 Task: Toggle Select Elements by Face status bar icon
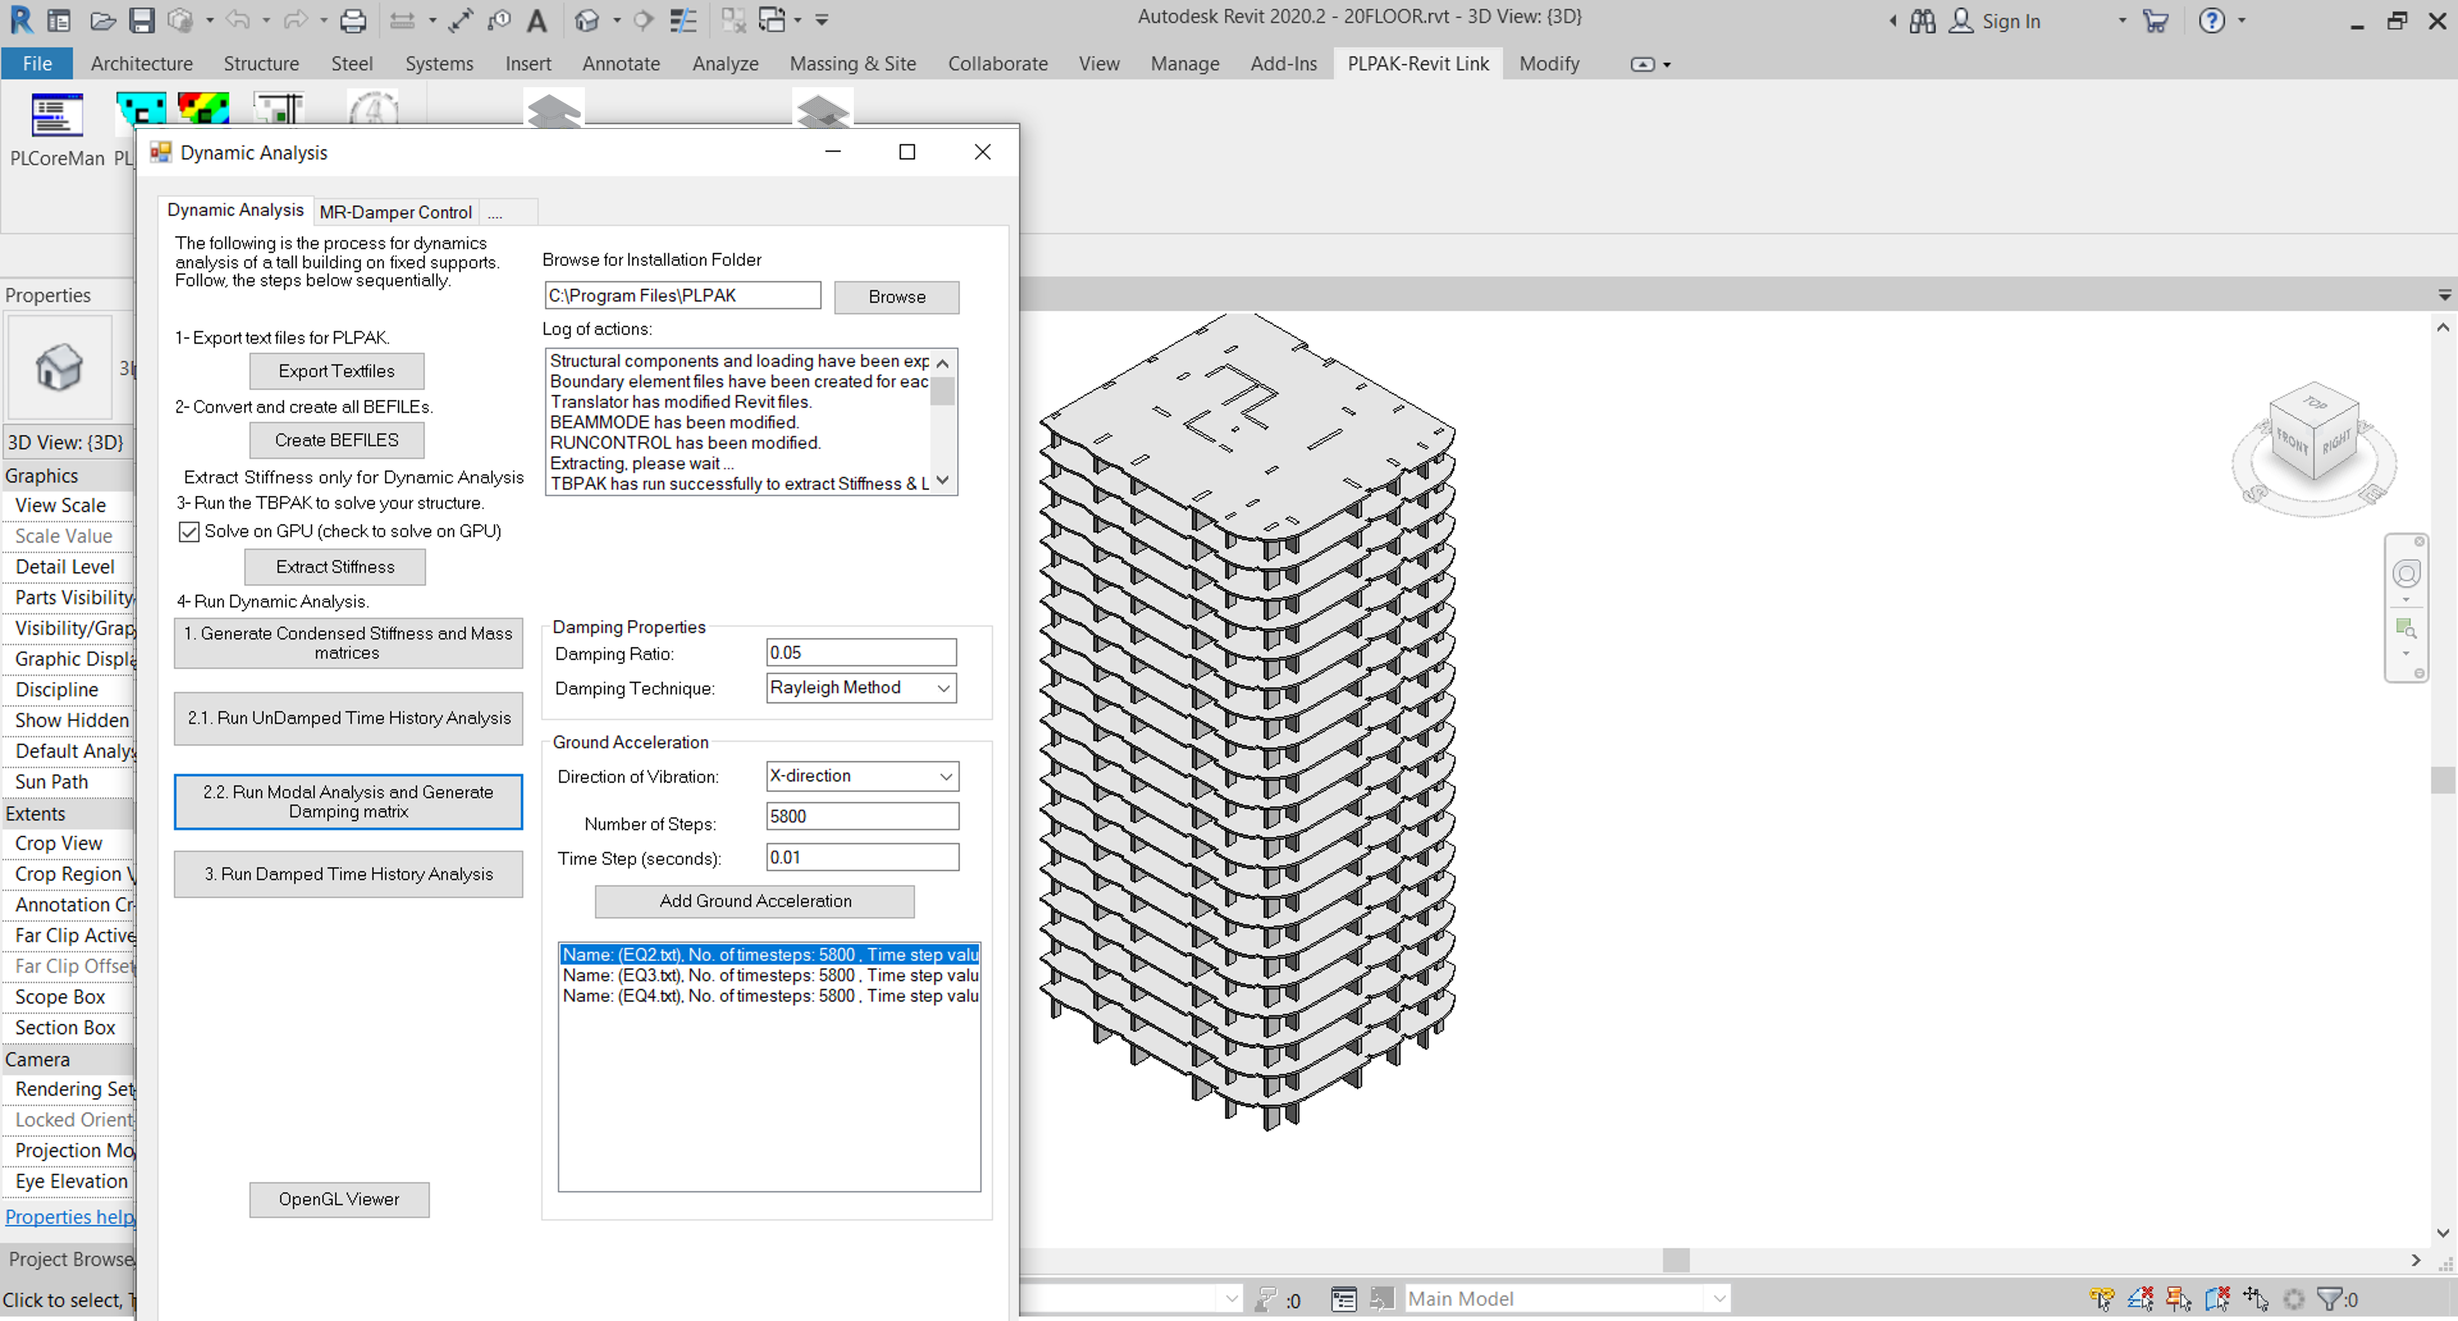coord(2216,1298)
